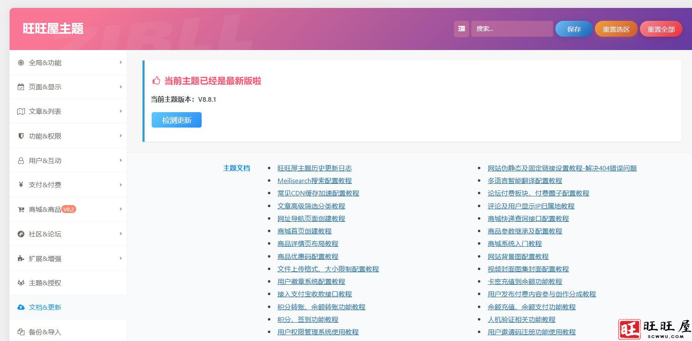Screen dimensions: 692x341
Task: Open 旺旺屋主题历史更新日志 link
Action: 315,168
